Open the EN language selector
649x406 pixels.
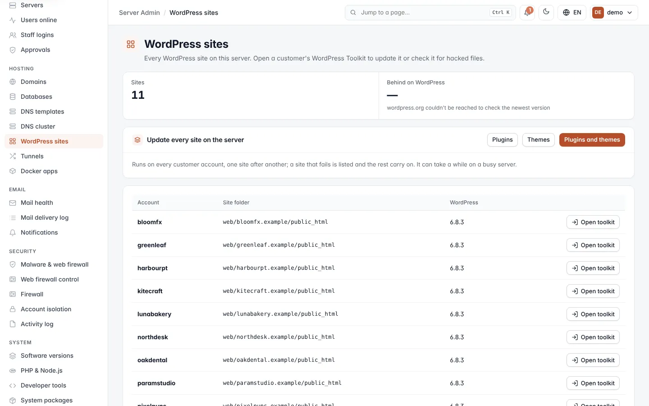click(x=572, y=13)
